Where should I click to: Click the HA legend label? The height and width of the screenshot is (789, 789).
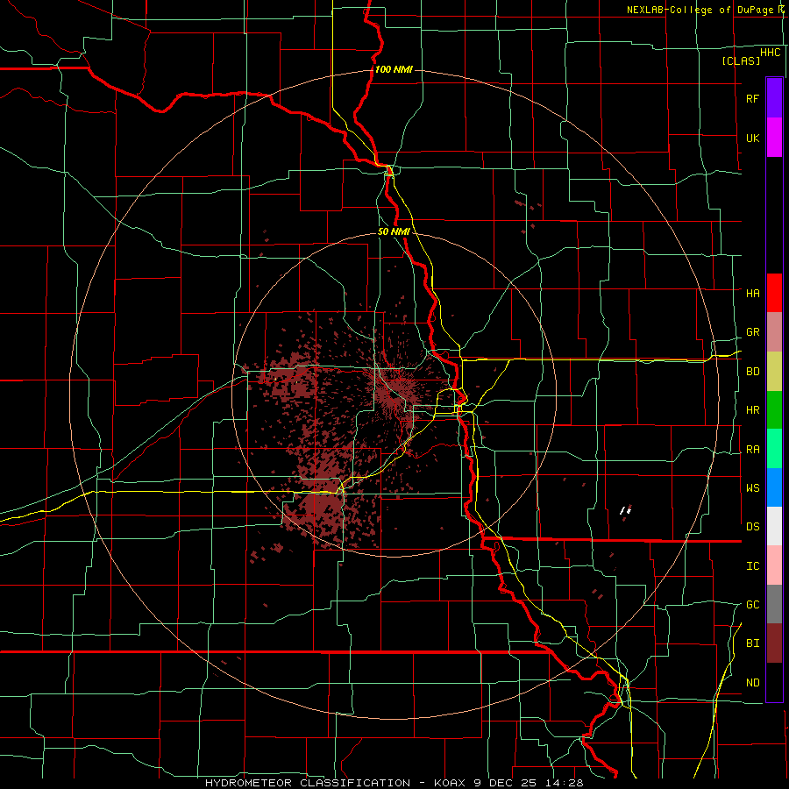click(x=752, y=294)
